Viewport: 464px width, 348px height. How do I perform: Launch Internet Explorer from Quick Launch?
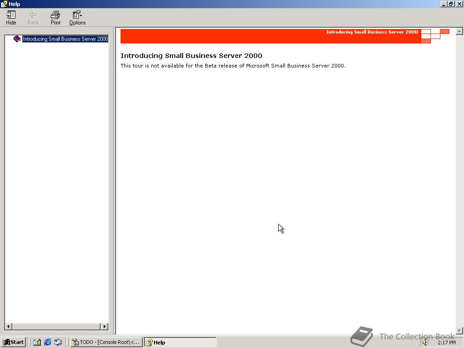(x=48, y=342)
